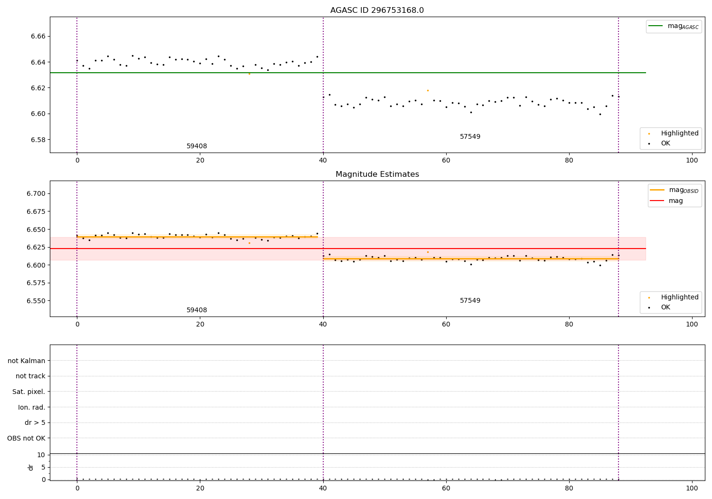Click the '59408' observation label in top panel
Image resolution: width=712 pixels, height=499 pixels.
click(x=197, y=146)
